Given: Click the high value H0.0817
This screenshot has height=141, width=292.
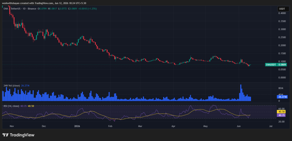Looking at the screenshot, I should click(x=52, y=9).
